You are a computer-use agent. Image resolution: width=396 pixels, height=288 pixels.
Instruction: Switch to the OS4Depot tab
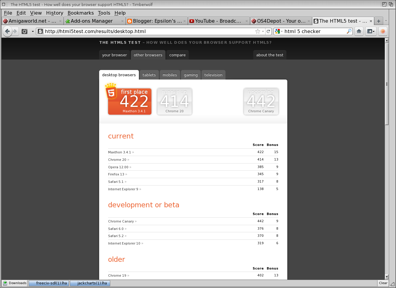(281, 21)
